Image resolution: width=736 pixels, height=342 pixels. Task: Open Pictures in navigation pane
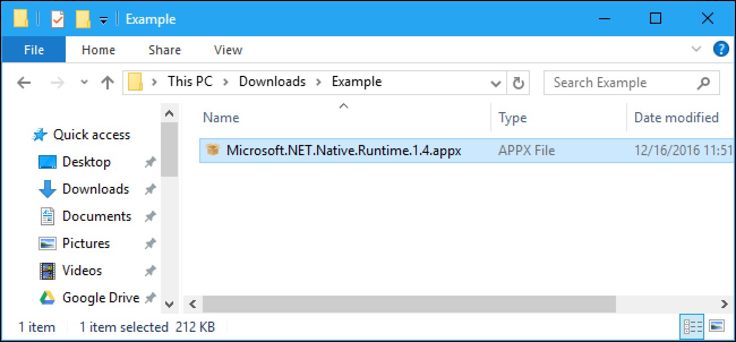[x=86, y=243]
